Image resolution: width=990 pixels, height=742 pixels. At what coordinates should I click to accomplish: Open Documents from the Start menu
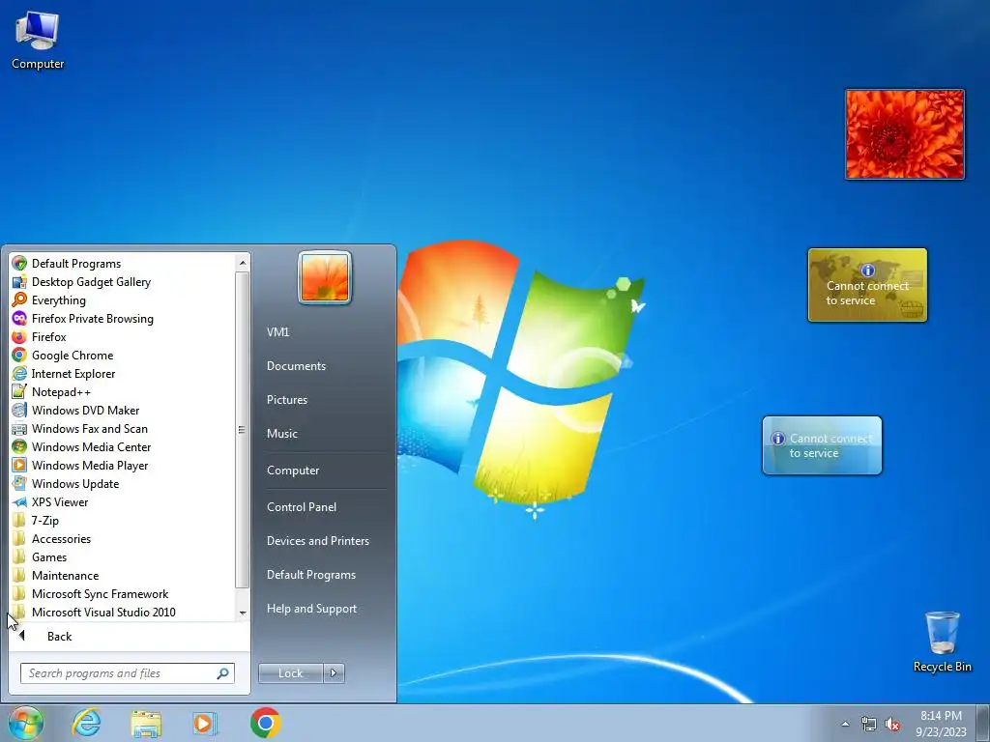coord(296,366)
